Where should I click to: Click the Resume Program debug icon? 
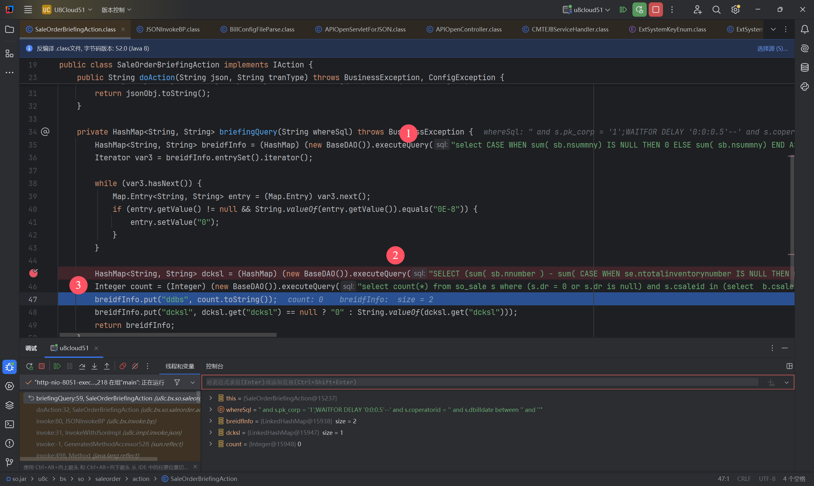pyautogui.click(x=57, y=366)
